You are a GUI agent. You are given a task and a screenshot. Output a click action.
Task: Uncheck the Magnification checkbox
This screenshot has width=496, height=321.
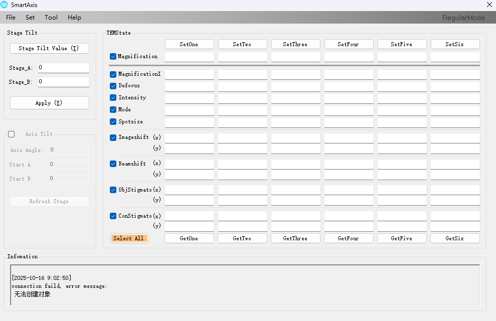(x=113, y=56)
